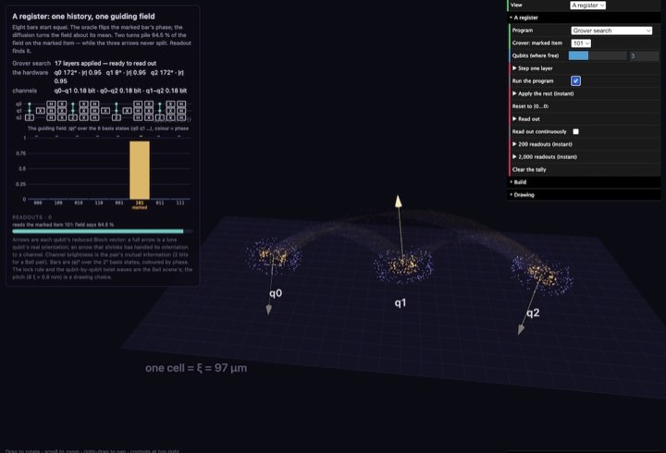Expand the Drawing folder
Image resolution: width=666 pixels, height=453 pixels.
(584, 195)
